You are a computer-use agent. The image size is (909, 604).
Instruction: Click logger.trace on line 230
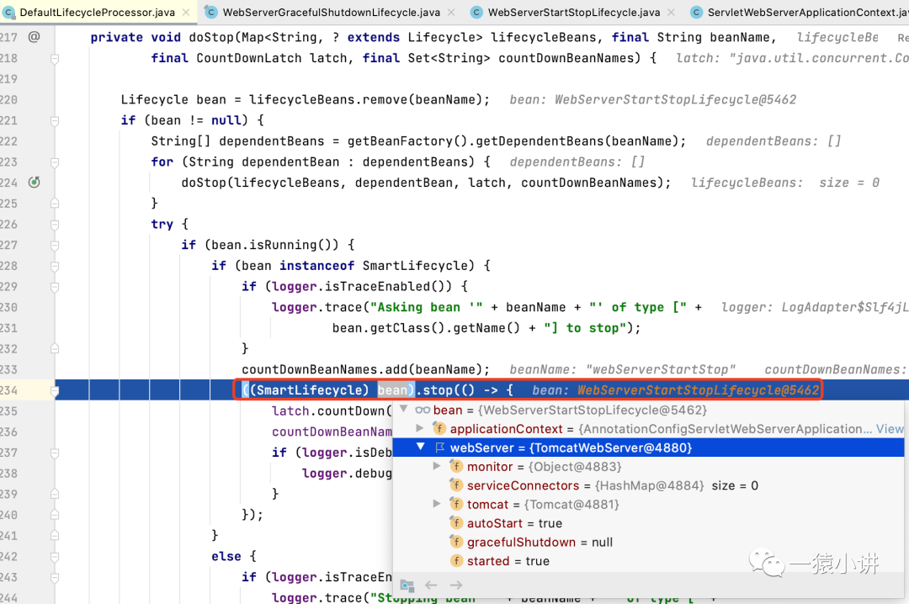pos(317,307)
